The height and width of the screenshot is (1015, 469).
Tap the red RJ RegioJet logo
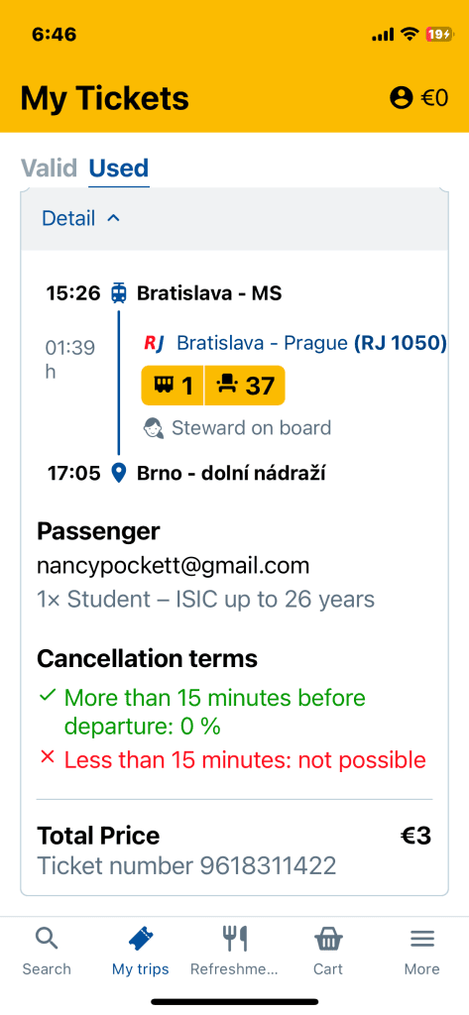click(x=154, y=342)
